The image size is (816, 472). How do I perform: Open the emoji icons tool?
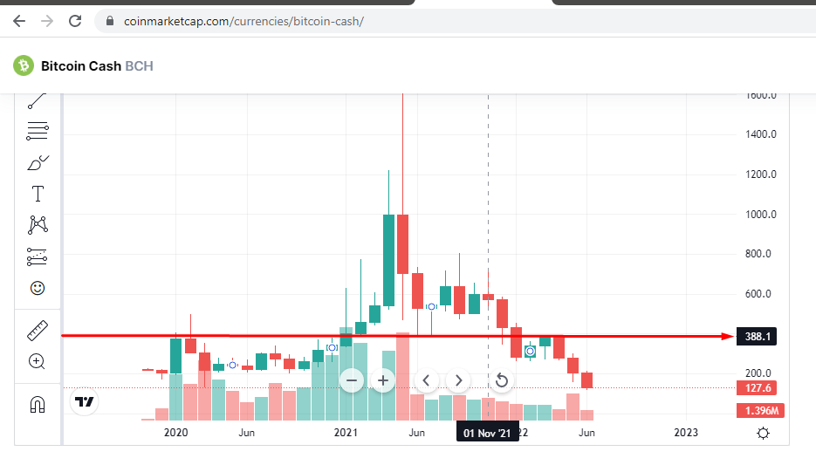click(x=38, y=288)
